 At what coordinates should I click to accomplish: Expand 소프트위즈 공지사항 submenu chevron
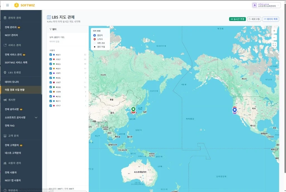[x=36, y=118]
